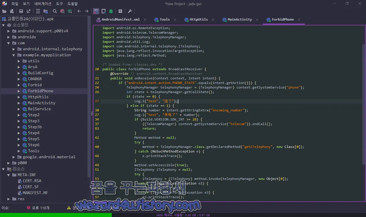Navigate forward with right arrow icon

tap(87, 11)
